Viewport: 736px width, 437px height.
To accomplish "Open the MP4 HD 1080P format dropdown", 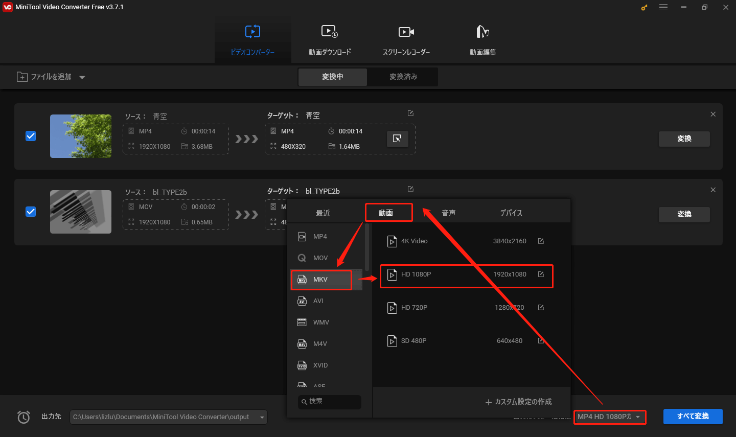I will pyautogui.click(x=609, y=417).
